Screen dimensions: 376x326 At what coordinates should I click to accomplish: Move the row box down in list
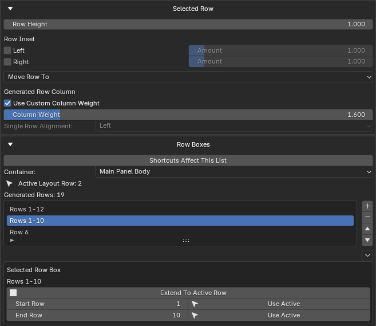(367, 240)
